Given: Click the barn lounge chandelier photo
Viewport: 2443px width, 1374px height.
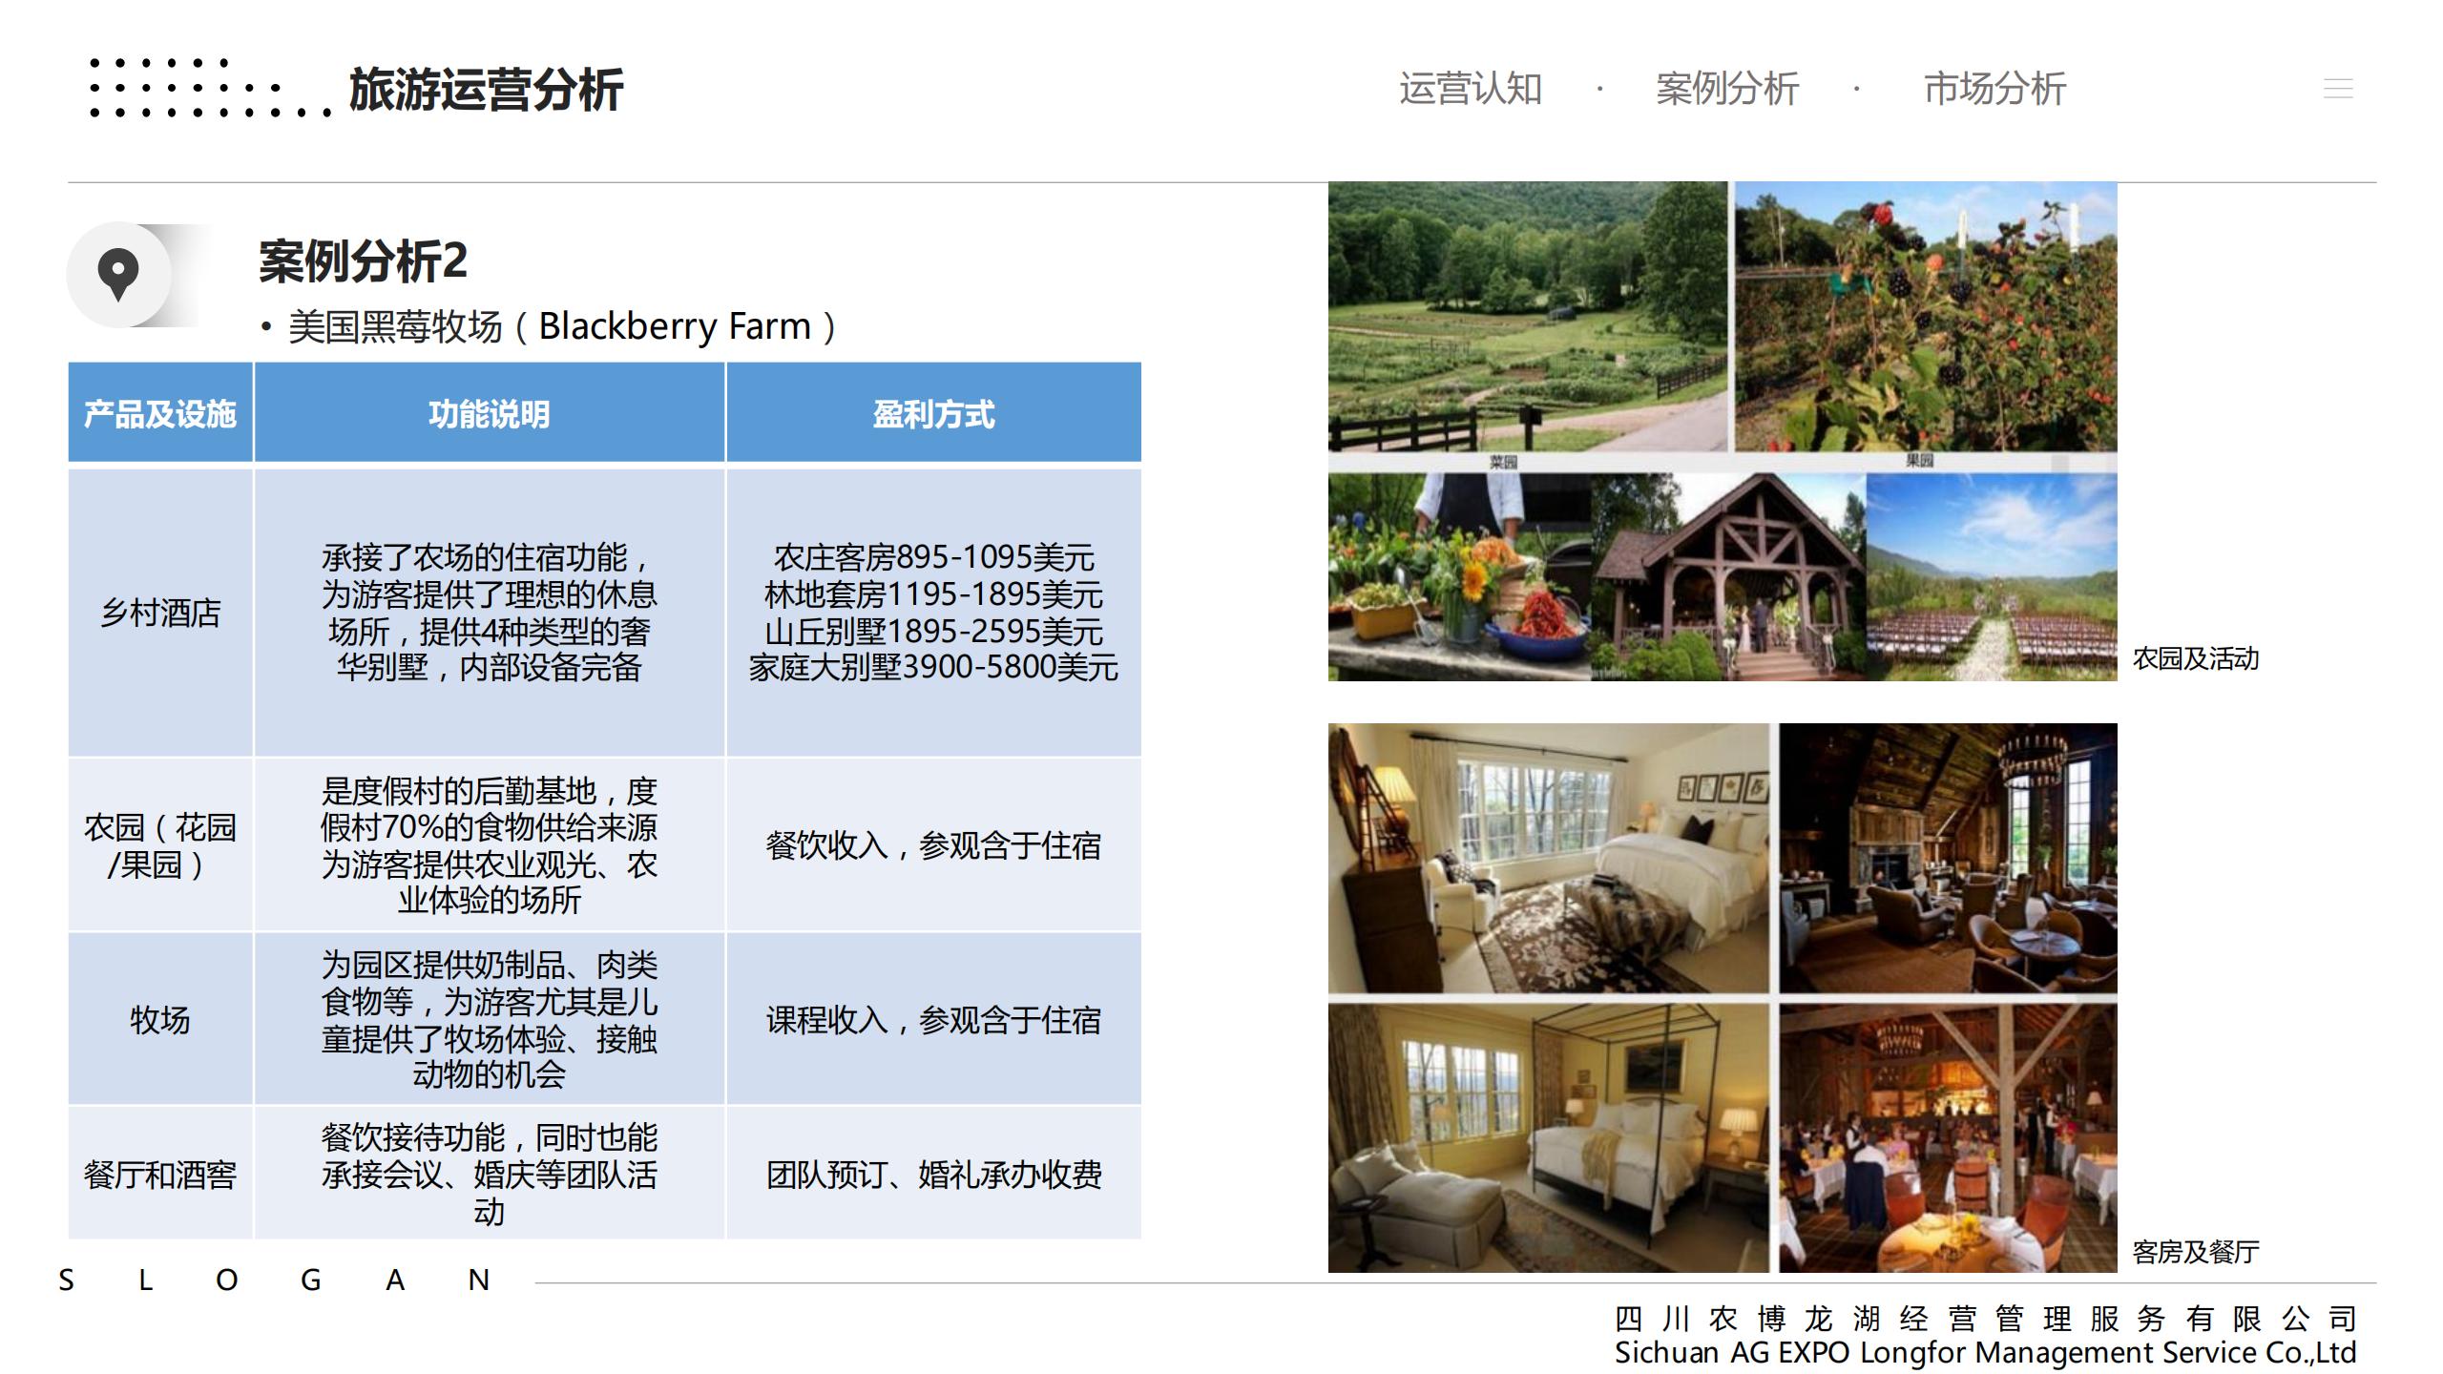Looking at the screenshot, I should click(1947, 858).
